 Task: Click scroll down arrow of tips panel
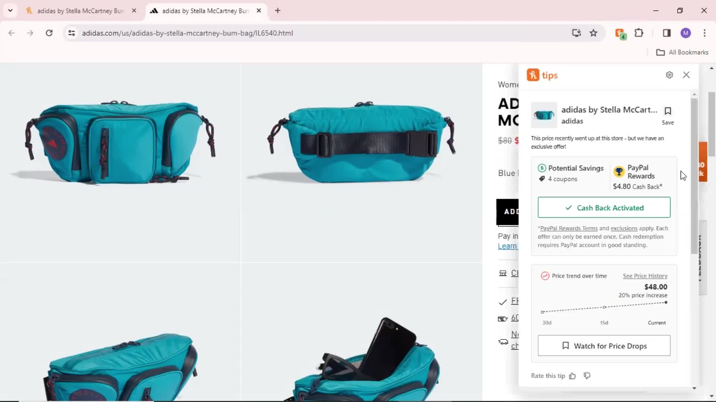click(694, 388)
